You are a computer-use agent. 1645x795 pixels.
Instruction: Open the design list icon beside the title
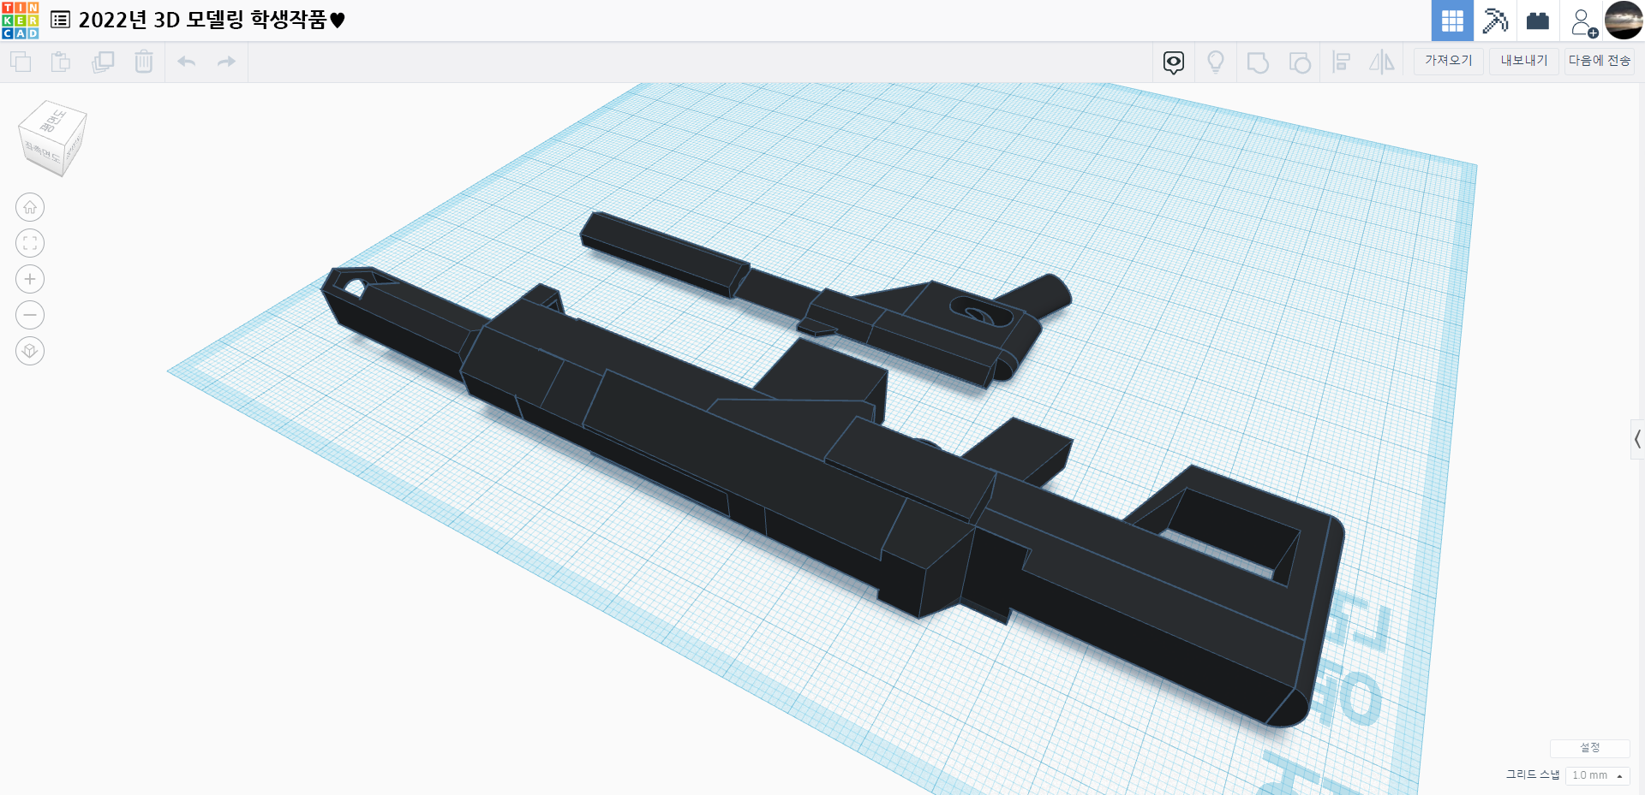[60, 20]
